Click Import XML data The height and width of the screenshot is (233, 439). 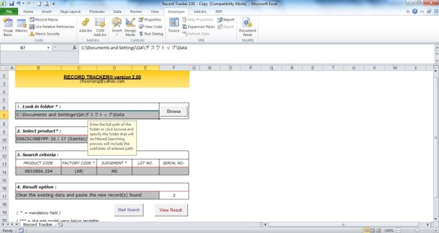(226, 19)
